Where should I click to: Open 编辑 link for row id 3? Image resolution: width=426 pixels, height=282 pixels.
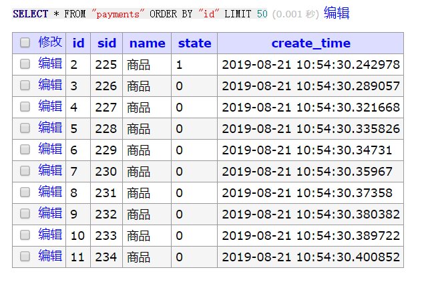coord(50,85)
